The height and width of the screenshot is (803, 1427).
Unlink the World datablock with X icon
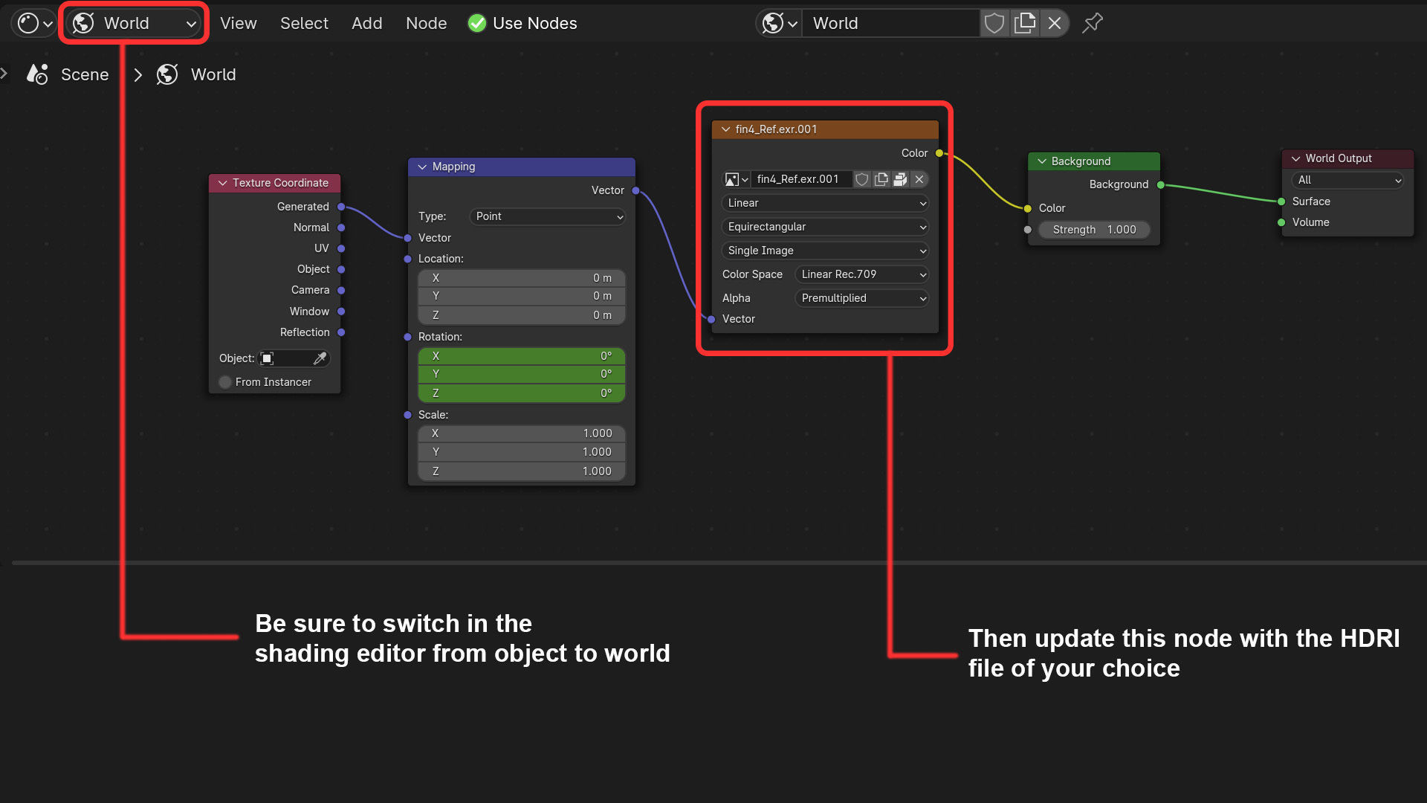[x=1054, y=23]
